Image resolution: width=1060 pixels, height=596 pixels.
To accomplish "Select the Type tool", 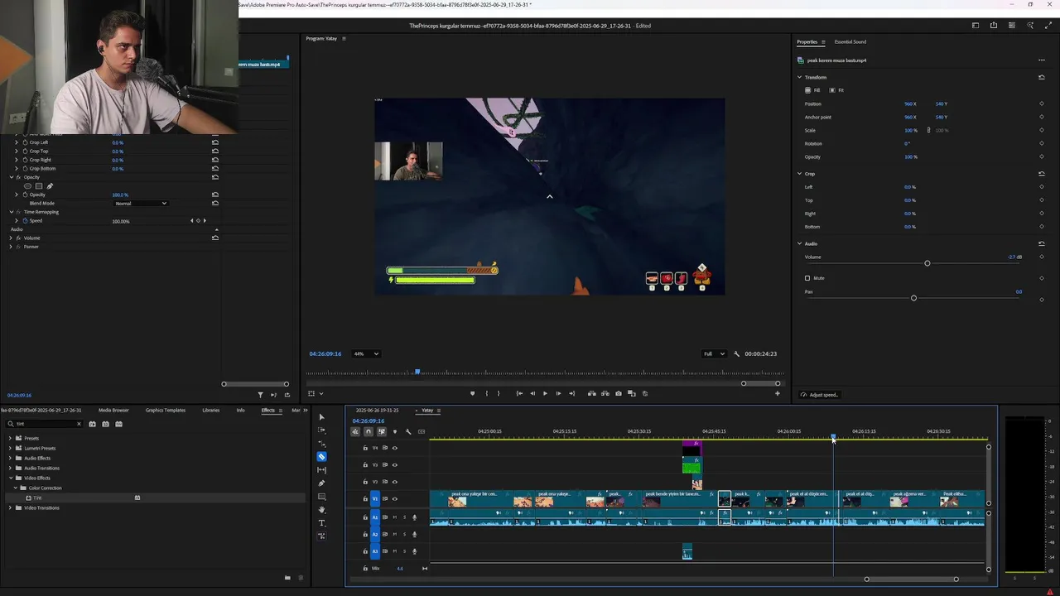I will (x=322, y=523).
